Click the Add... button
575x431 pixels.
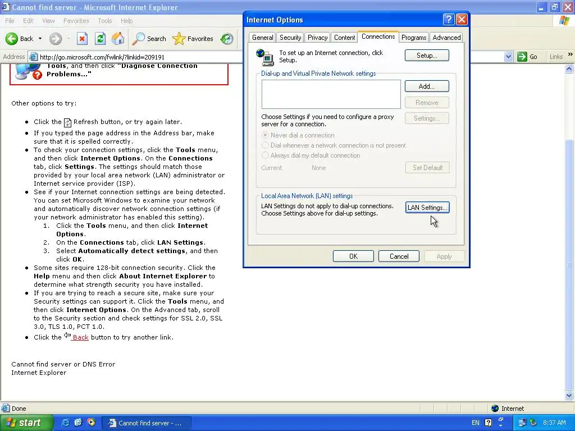pyautogui.click(x=427, y=86)
